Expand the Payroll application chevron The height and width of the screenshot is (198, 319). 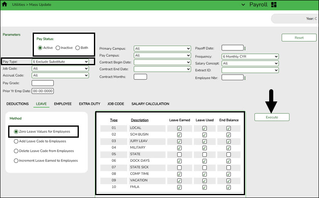click(x=243, y=4)
